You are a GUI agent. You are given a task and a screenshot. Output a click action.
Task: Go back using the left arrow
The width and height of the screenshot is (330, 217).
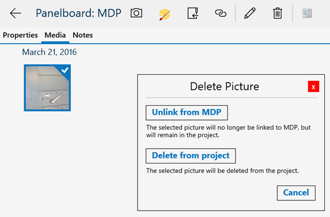15,13
